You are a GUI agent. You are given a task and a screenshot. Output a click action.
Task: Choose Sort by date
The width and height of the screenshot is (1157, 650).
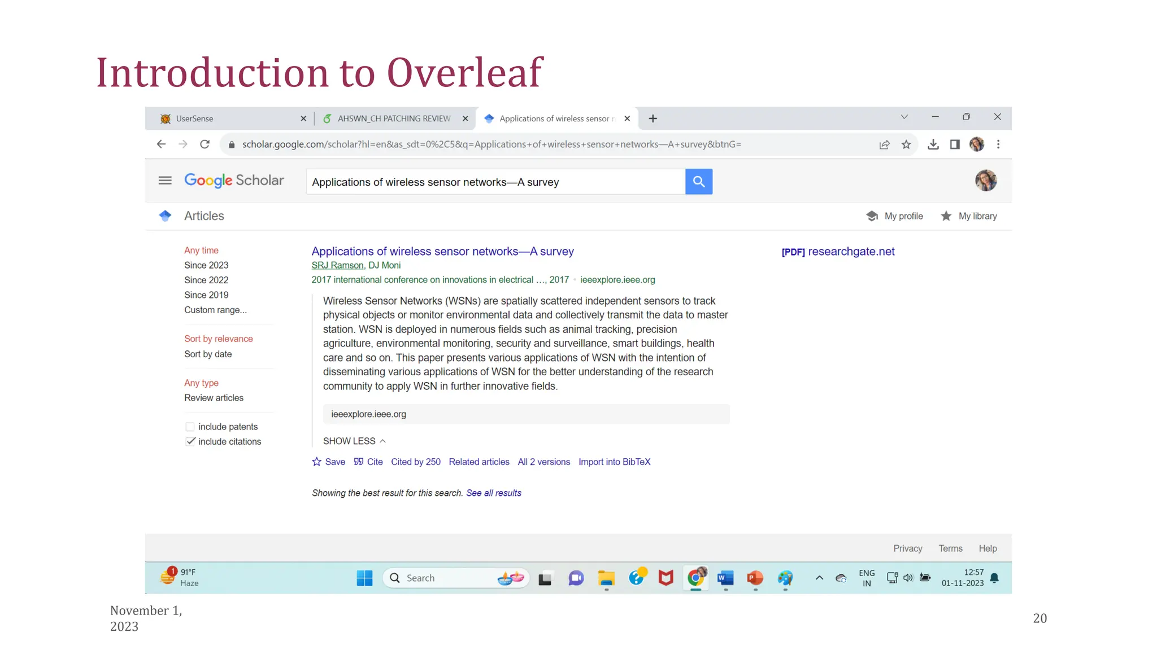click(x=208, y=354)
